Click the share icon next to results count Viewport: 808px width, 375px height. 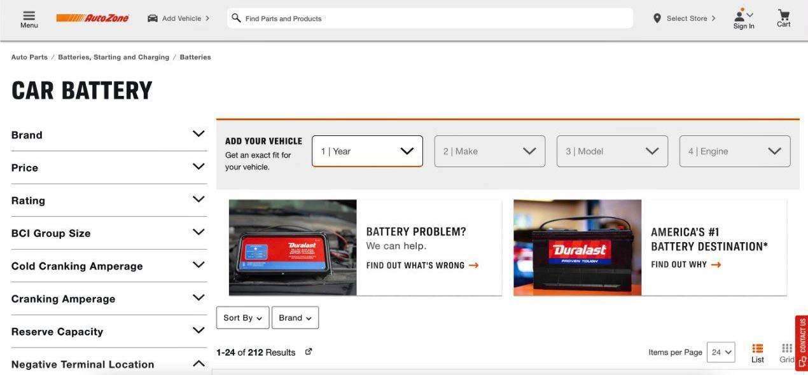click(309, 351)
